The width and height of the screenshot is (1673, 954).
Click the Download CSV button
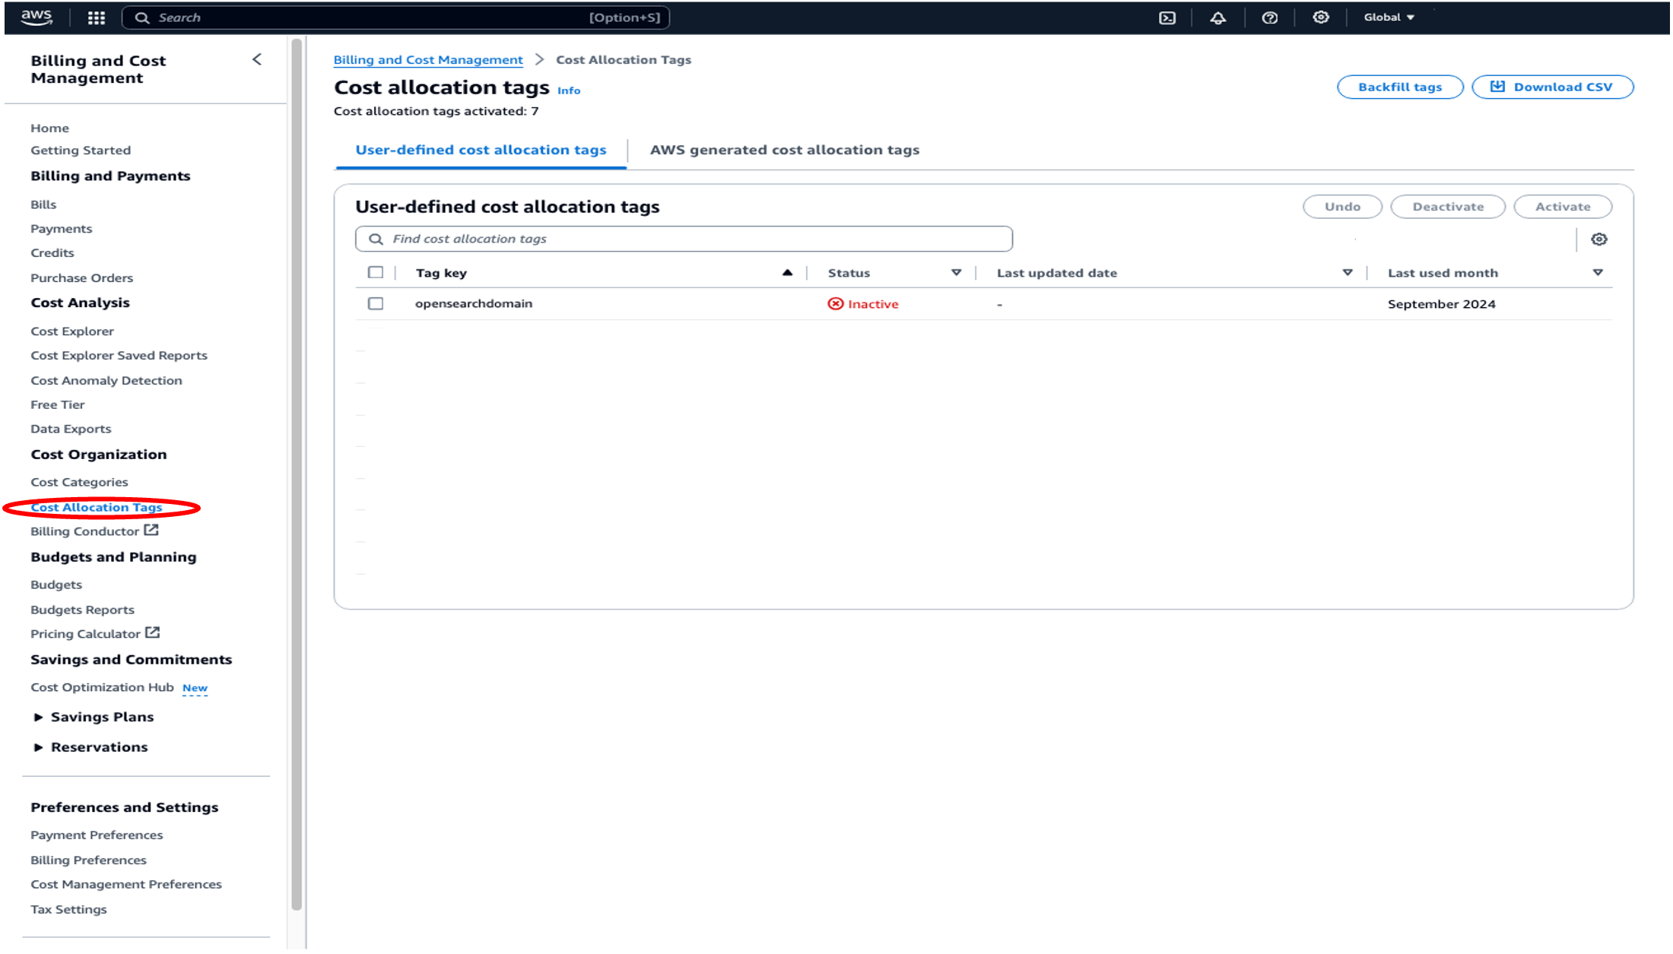[1552, 87]
